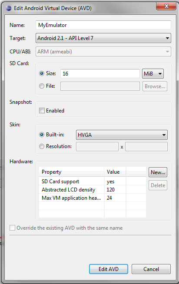Open the Target dropdown Android 2.1
The height and width of the screenshot is (284, 179).
click(103, 38)
